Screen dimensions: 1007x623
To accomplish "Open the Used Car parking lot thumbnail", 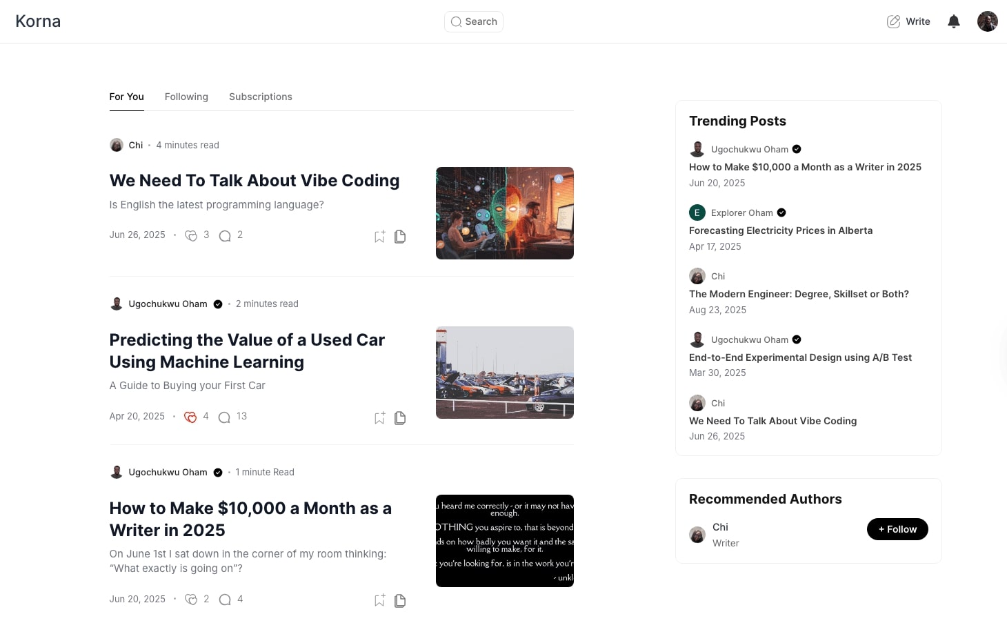I will 504,373.
